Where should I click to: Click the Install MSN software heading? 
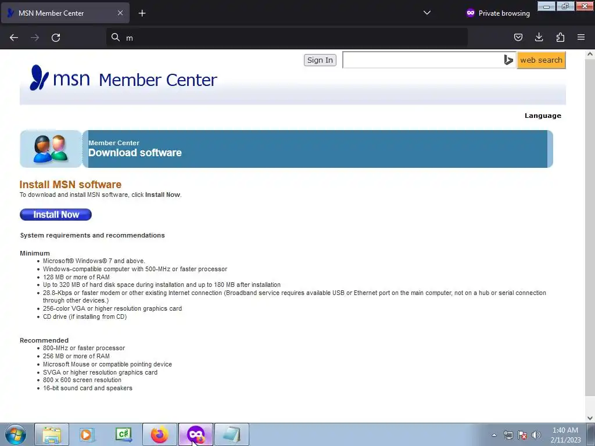coord(70,185)
